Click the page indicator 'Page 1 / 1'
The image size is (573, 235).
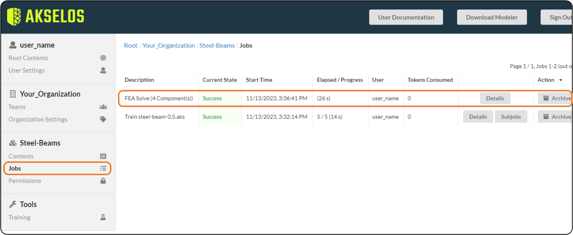pyautogui.click(x=521, y=66)
